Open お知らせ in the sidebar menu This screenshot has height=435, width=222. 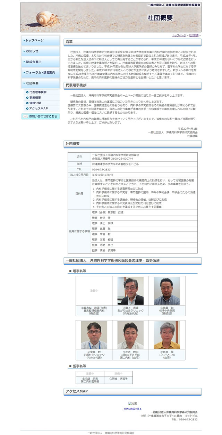coord(40,51)
